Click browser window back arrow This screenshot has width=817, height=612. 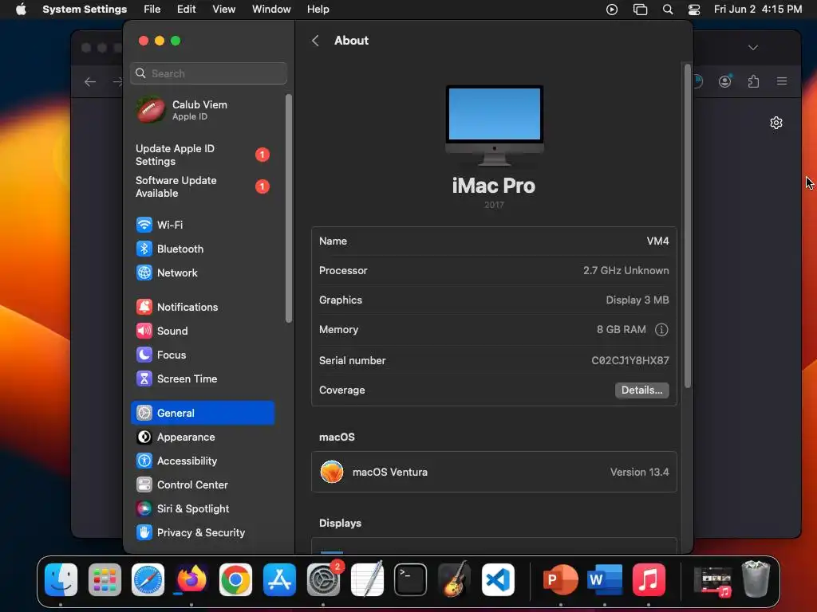pos(90,82)
